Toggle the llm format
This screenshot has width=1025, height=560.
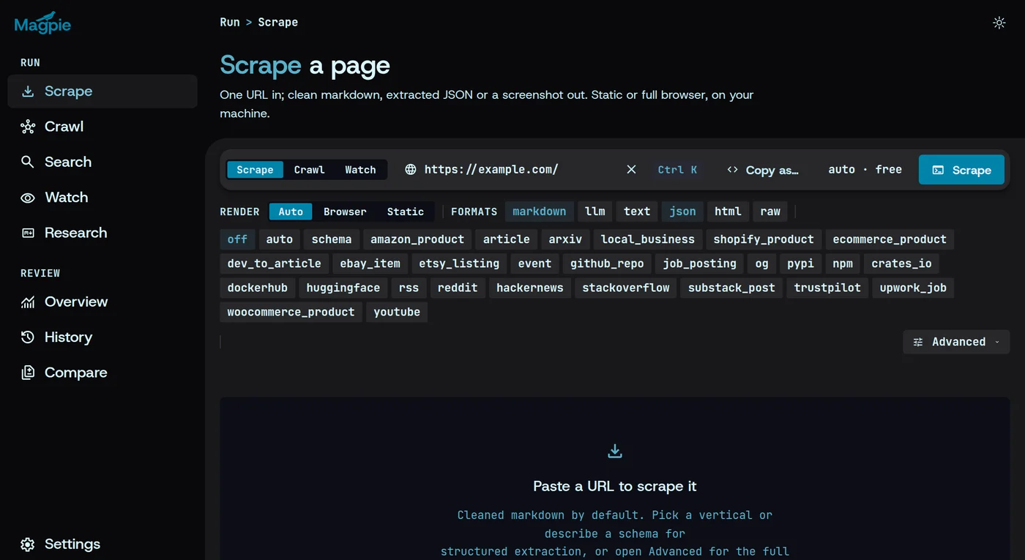(595, 212)
